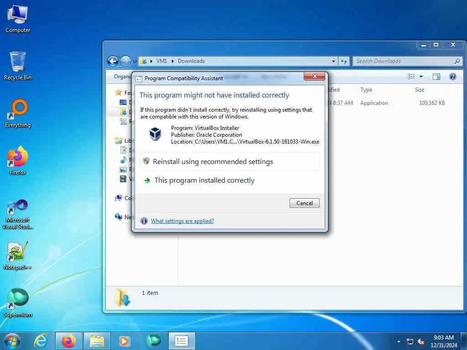Toggle the preview pane in Explorer
This screenshot has width=467, height=350.
pyautogui.click(x=436, y=77)
